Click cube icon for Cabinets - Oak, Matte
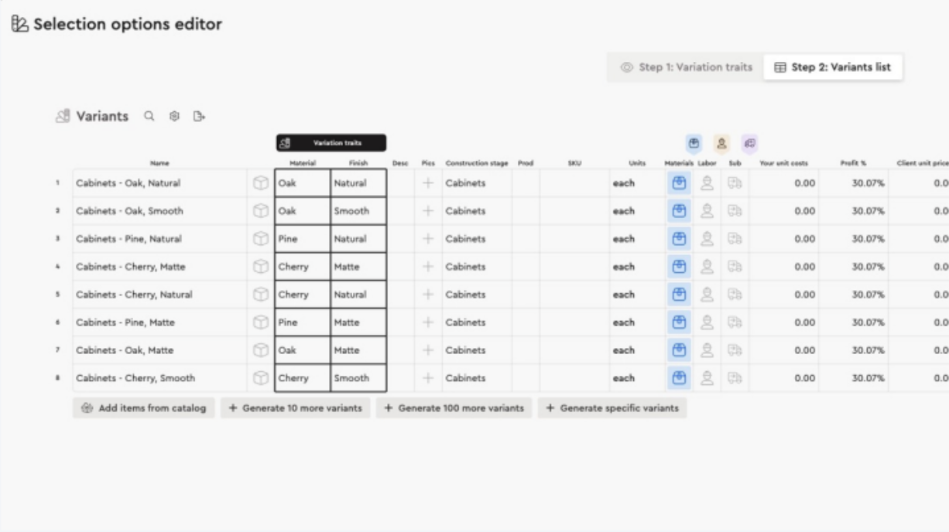The width and height of the screenshot is (949, 532). [x=261, y=350]
